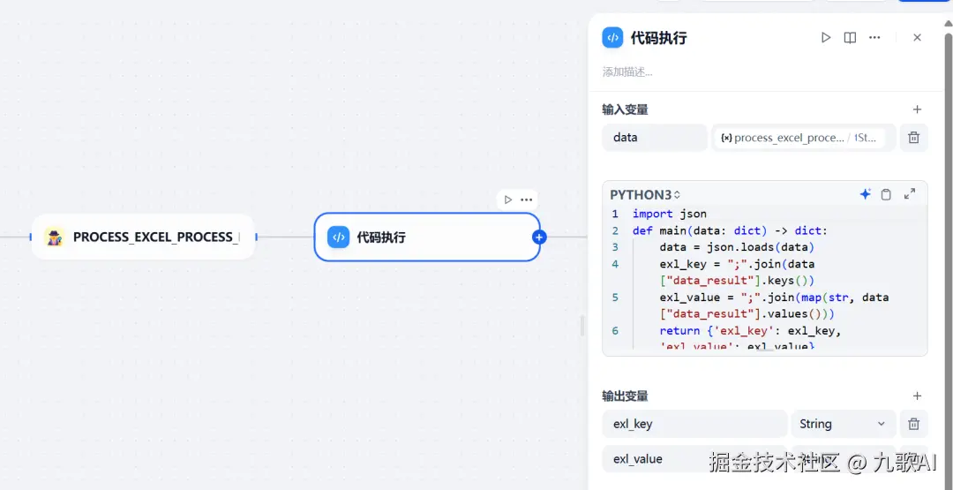Click inside code line import json

pyautogui.click(x=669, y=214)
